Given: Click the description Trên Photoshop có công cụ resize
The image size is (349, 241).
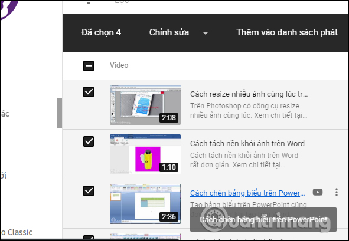Looking at the screenshot, I should click(244, 105).
